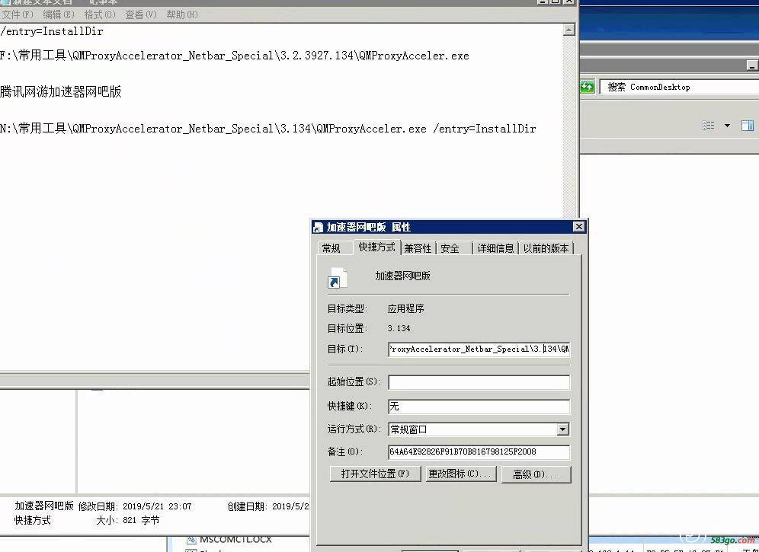Click the 修改日期 2019/5/21 23:07 detail

(x=135, y=506)
